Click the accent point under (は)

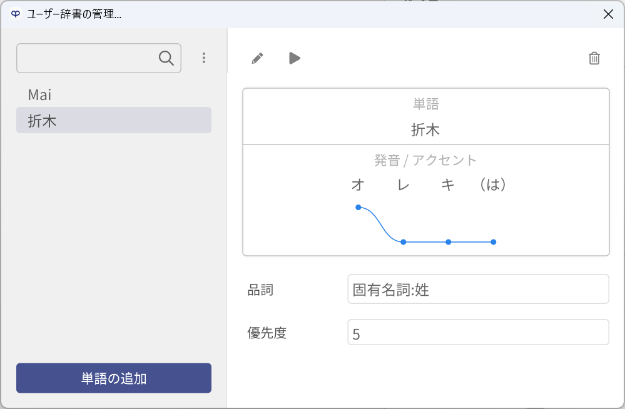coord(494,242)
